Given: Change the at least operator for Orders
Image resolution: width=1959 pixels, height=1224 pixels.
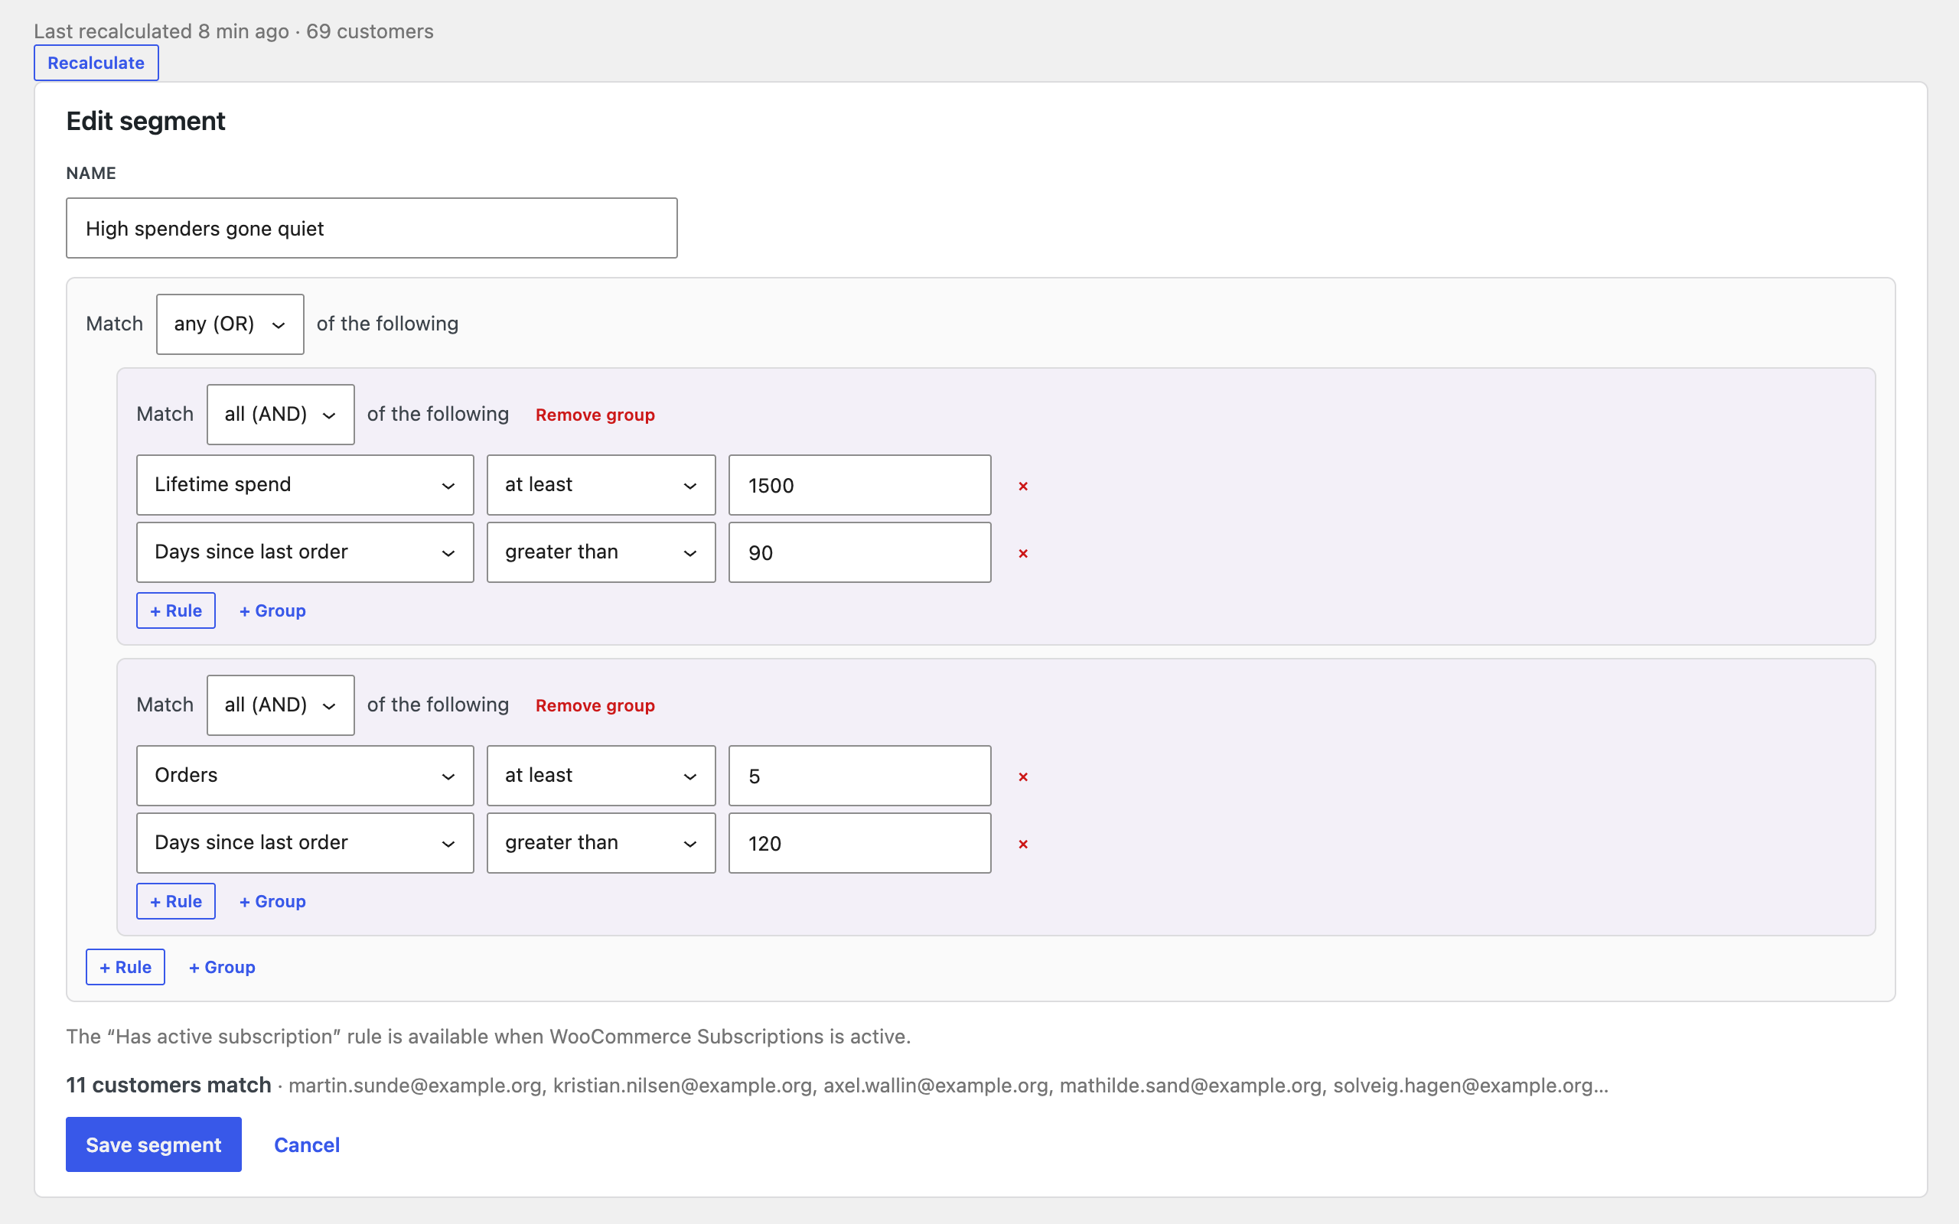Looking at the screenshot, I should click(601, 776).
